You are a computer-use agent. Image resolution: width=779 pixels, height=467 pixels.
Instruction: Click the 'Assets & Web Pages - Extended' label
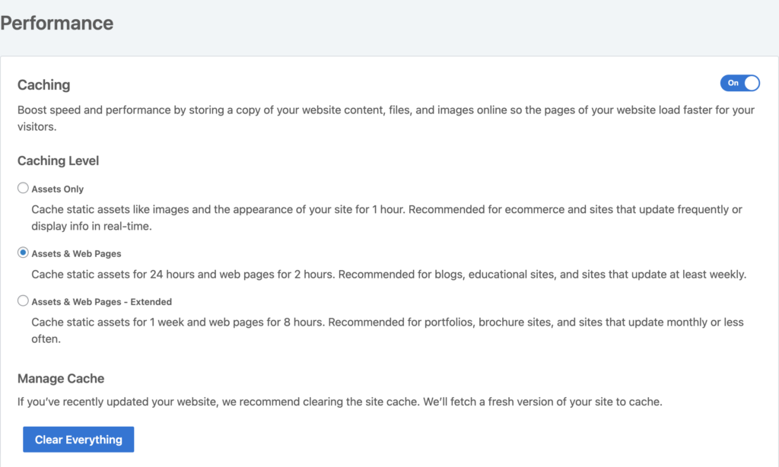pos(102,302)
